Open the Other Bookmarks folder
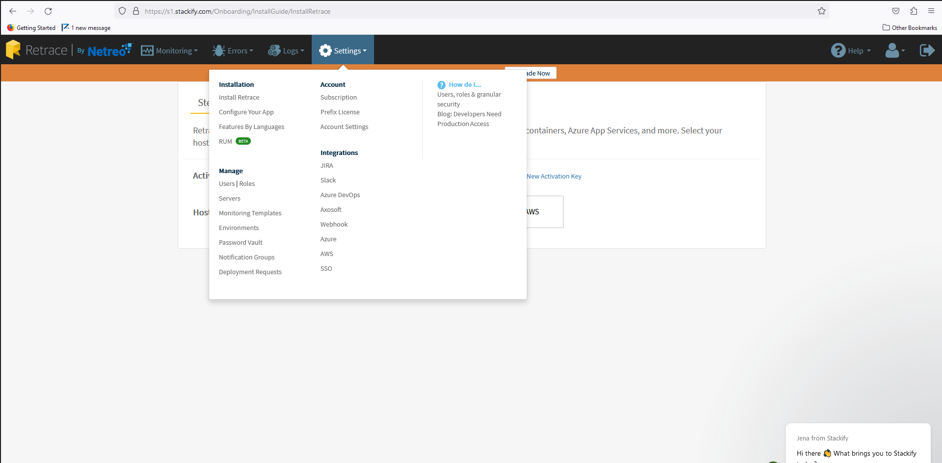This screenshot has height=463, width=942. [910, 28]
